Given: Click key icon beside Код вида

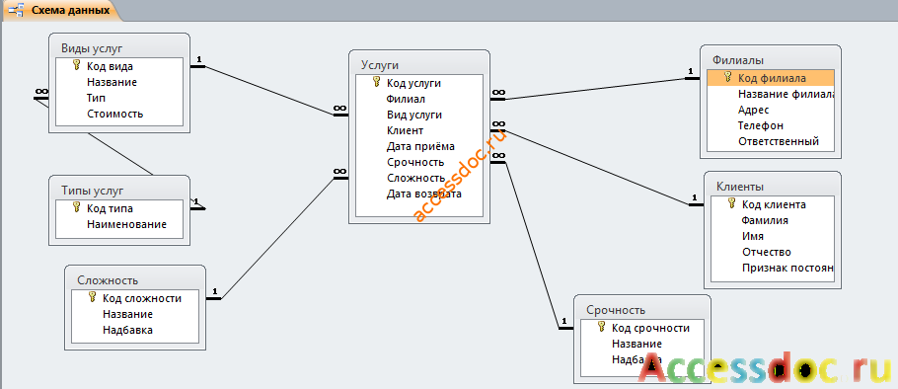Looking at the screenshot, I should 77,65.
